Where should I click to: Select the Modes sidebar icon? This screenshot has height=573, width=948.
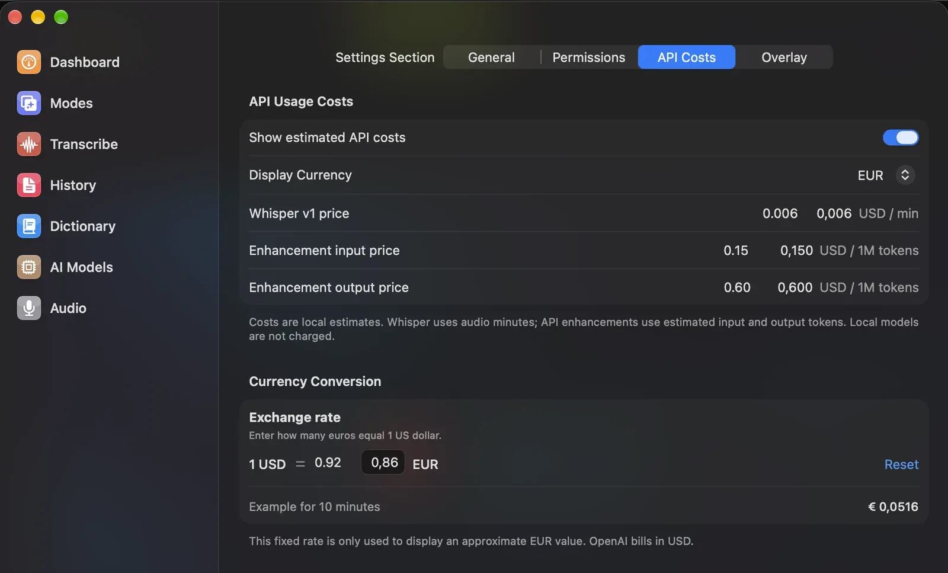(28, 103)
